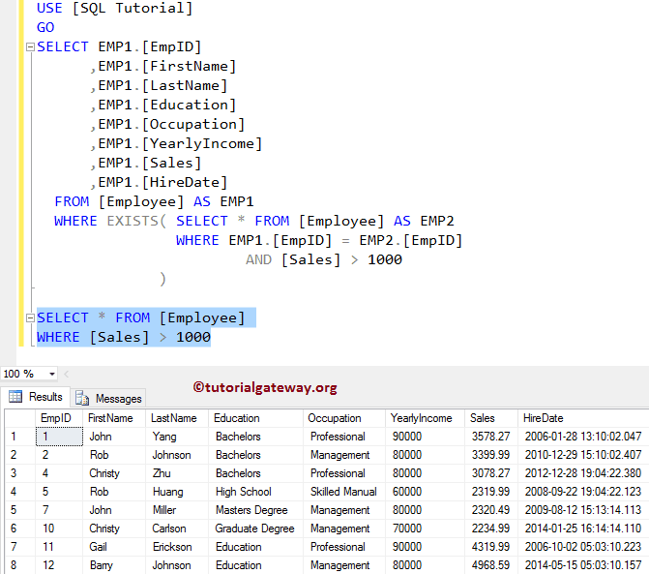Image resolution: width=649 pixels, height=574 pixels.
Task: Click the 'High School' Education cell
Action: (255, 492)
